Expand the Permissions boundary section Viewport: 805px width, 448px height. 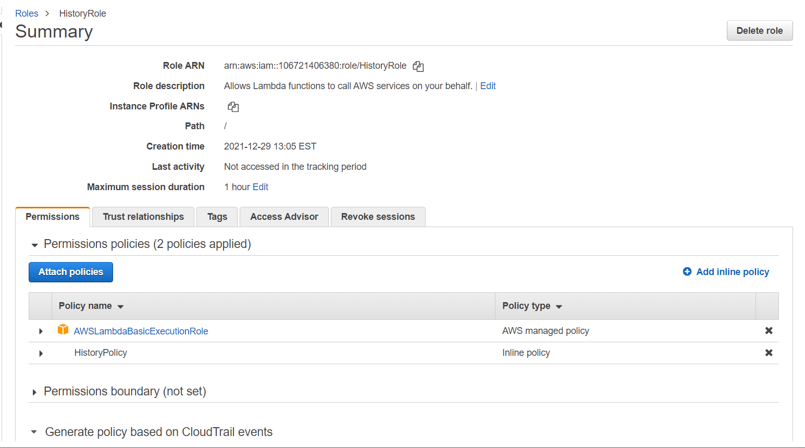point(34,392)
